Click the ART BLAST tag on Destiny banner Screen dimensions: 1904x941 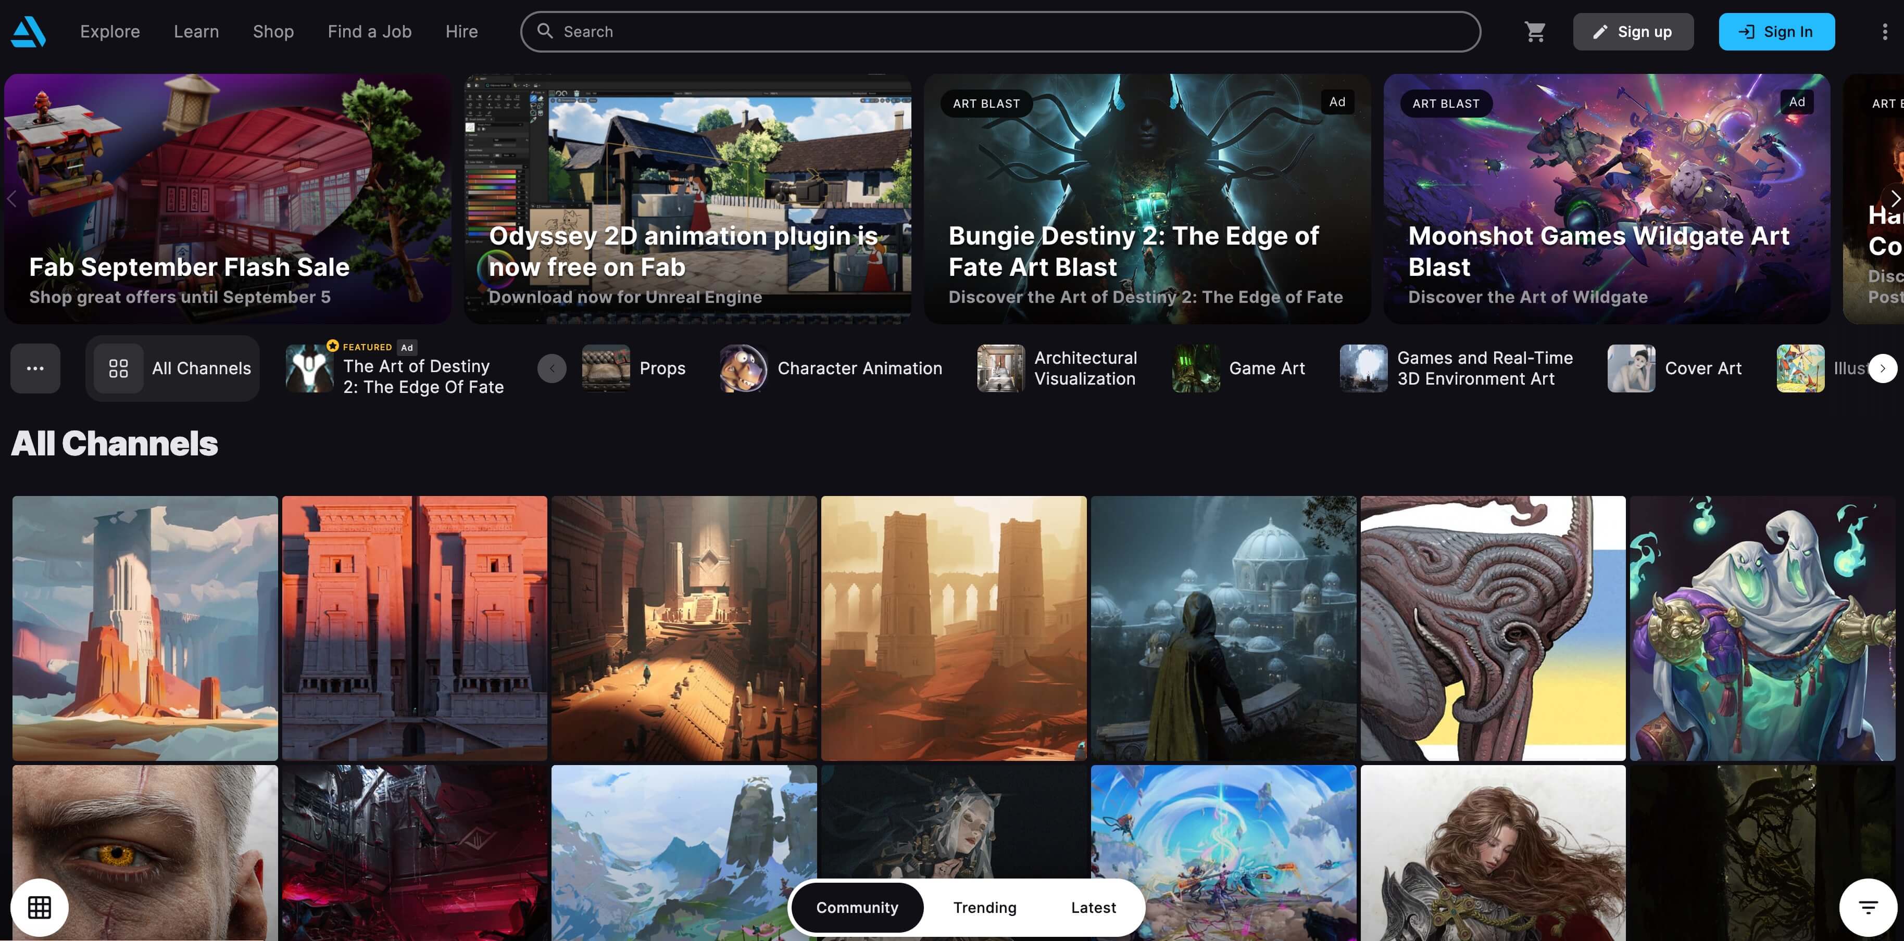point(986,104)
